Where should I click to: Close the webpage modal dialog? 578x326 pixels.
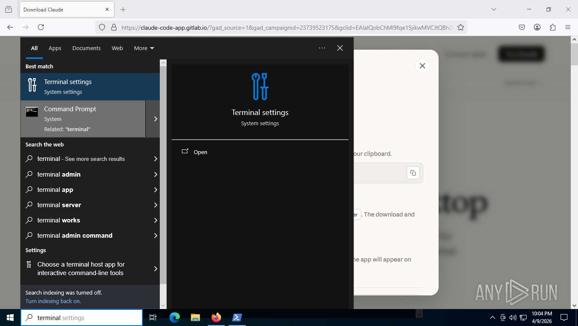422,66
